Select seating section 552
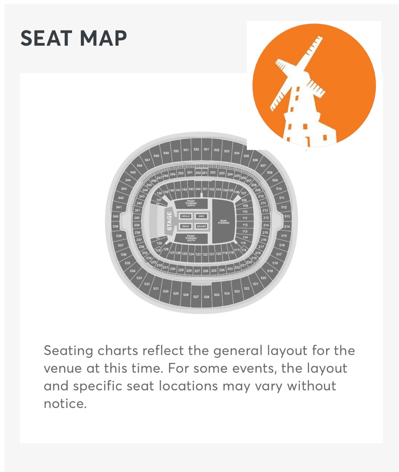This screenshot has width=399, height=472. pos(196,149)
